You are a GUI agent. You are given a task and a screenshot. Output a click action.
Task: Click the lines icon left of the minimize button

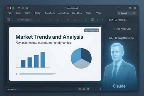(x=118, y=8)
